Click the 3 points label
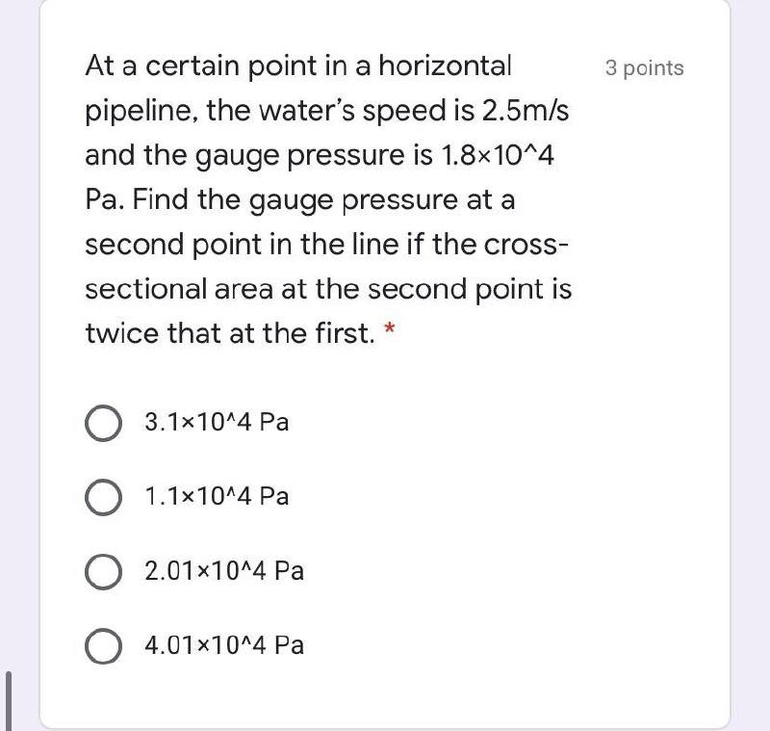The width and height of the screenshot is (770, 731). [643, 67]
